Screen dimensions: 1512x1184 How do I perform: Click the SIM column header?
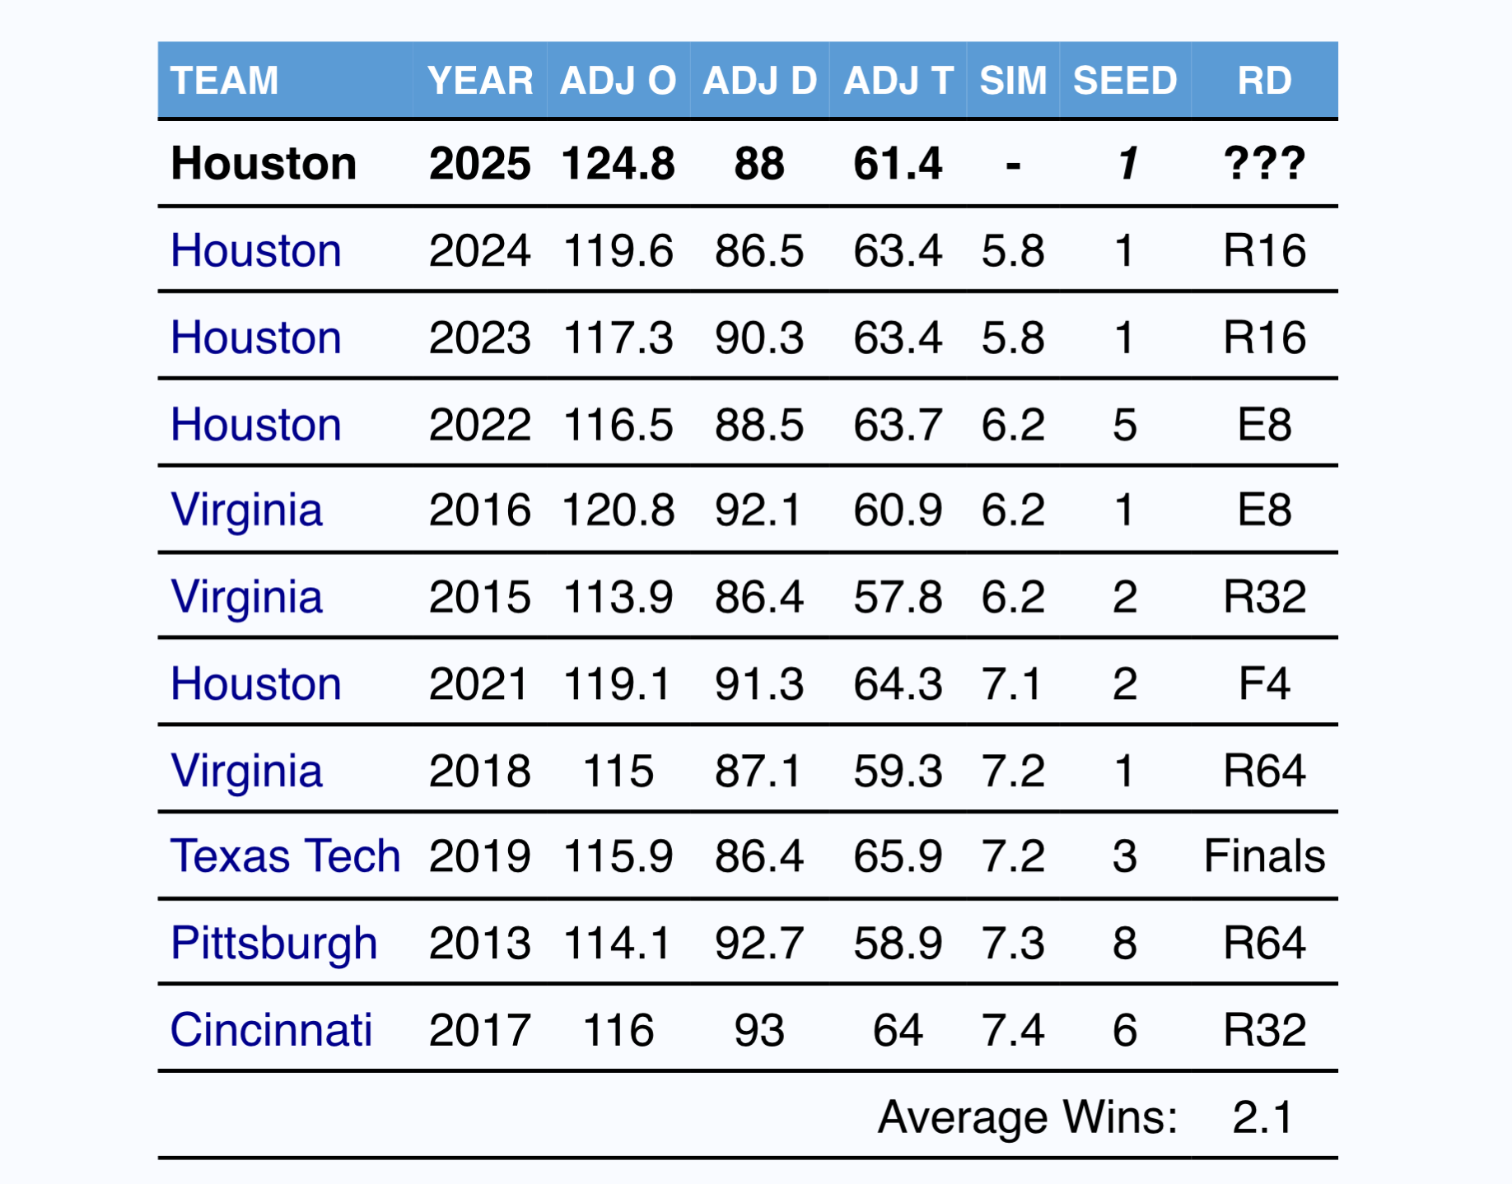tap(1013, 81)
